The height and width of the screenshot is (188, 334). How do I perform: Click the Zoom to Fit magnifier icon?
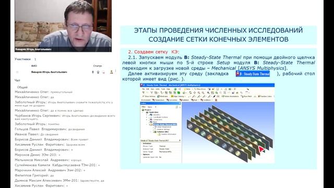(217, 93)
